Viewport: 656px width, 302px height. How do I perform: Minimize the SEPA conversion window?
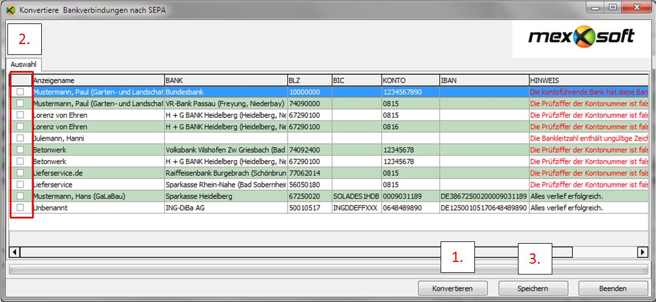pos(595,7)
